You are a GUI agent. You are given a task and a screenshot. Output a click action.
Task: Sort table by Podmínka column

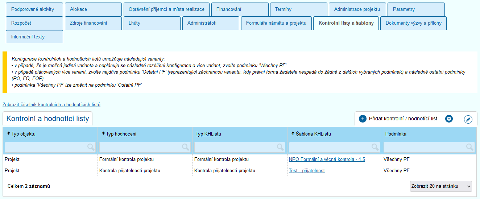(396, 134)
